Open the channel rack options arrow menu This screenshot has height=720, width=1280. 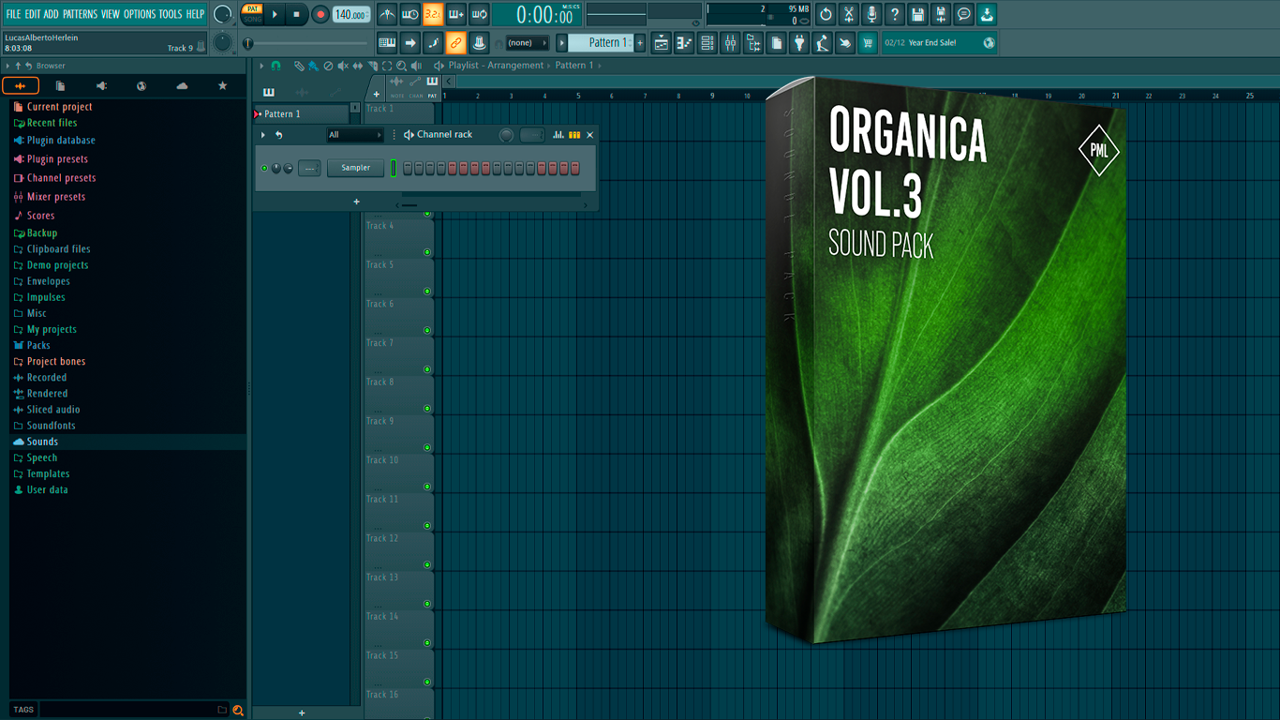pyautogui.click(x=263, y=135)
